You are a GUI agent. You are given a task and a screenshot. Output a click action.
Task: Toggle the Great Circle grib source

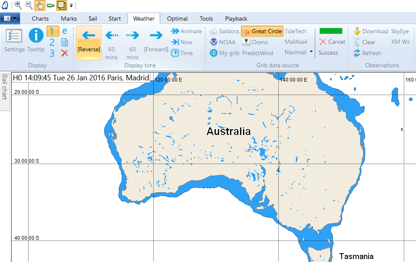coord(262,31)
